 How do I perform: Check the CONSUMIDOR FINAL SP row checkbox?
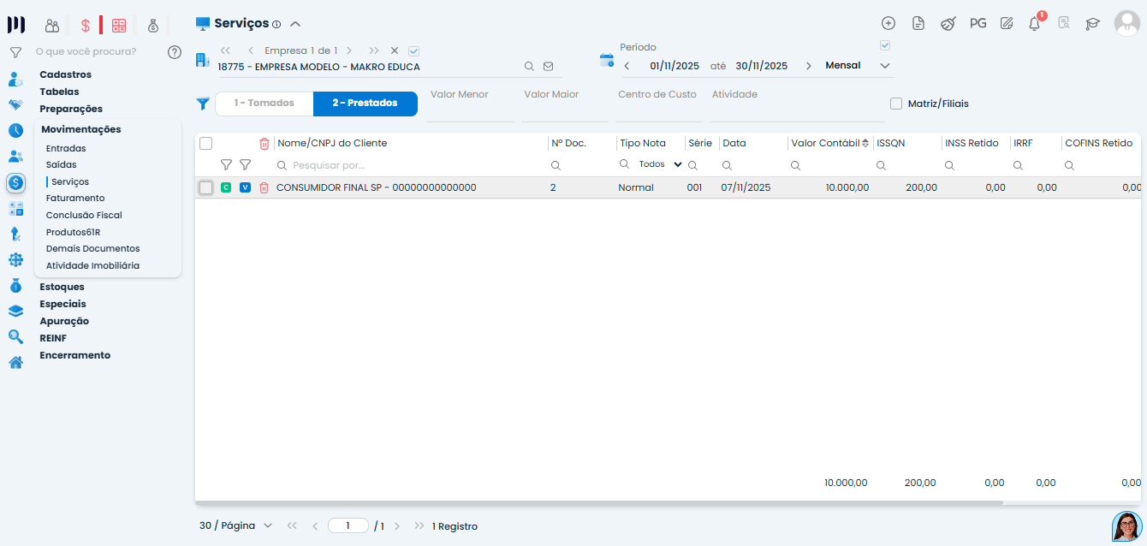click(x=205, y=187)
